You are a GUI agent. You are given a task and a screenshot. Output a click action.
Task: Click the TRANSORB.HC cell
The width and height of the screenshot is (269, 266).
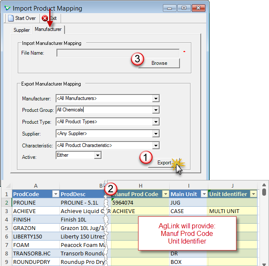pyautogui.click(x=36, y=253)
